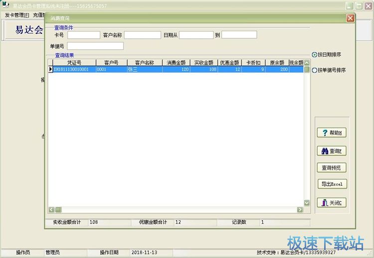
Task: Close the 消费查询 dialog with X
Action: click(x=350, y=18)
